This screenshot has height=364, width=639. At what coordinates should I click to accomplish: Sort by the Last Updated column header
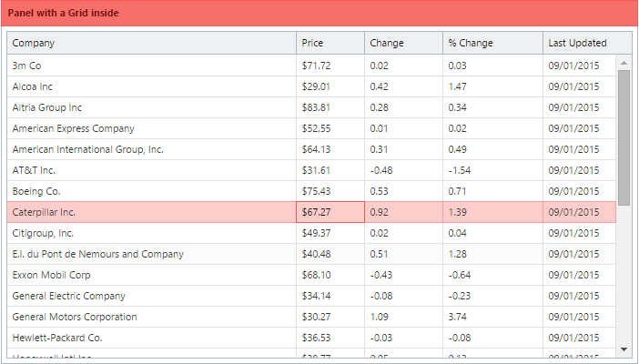point(587,43)
